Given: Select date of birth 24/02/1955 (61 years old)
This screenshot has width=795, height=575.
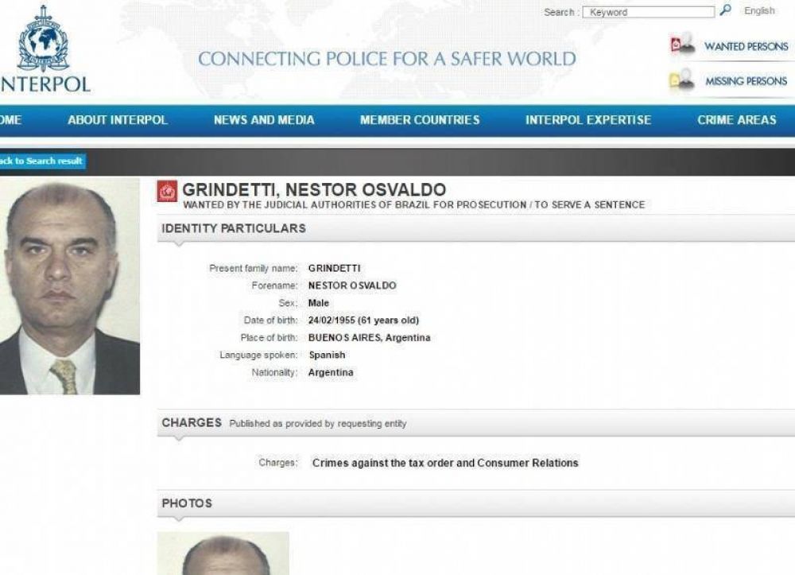Looking at the screenshot, I should point(363,321).
